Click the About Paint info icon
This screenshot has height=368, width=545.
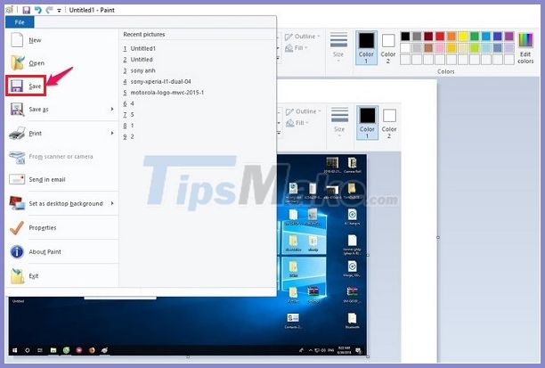pyautogui.click(x=17, y=251)
